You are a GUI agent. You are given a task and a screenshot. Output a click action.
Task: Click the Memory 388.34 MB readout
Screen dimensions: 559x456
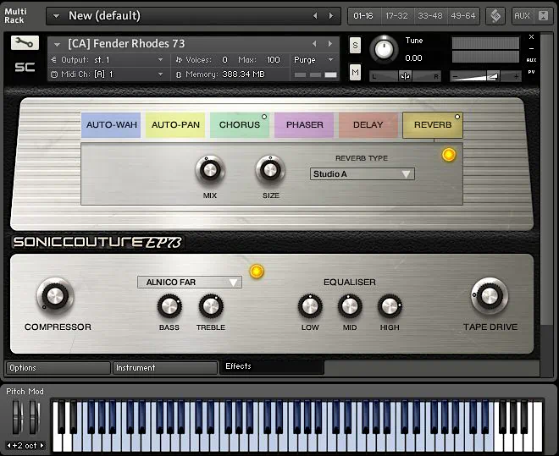click(x=243, y=74)
